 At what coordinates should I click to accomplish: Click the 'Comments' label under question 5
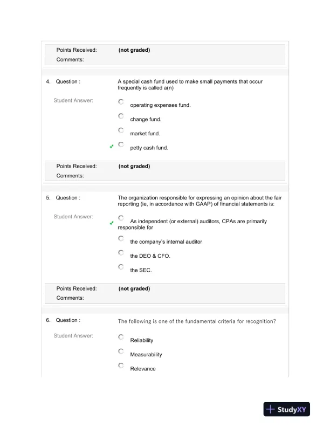point(70,298)
